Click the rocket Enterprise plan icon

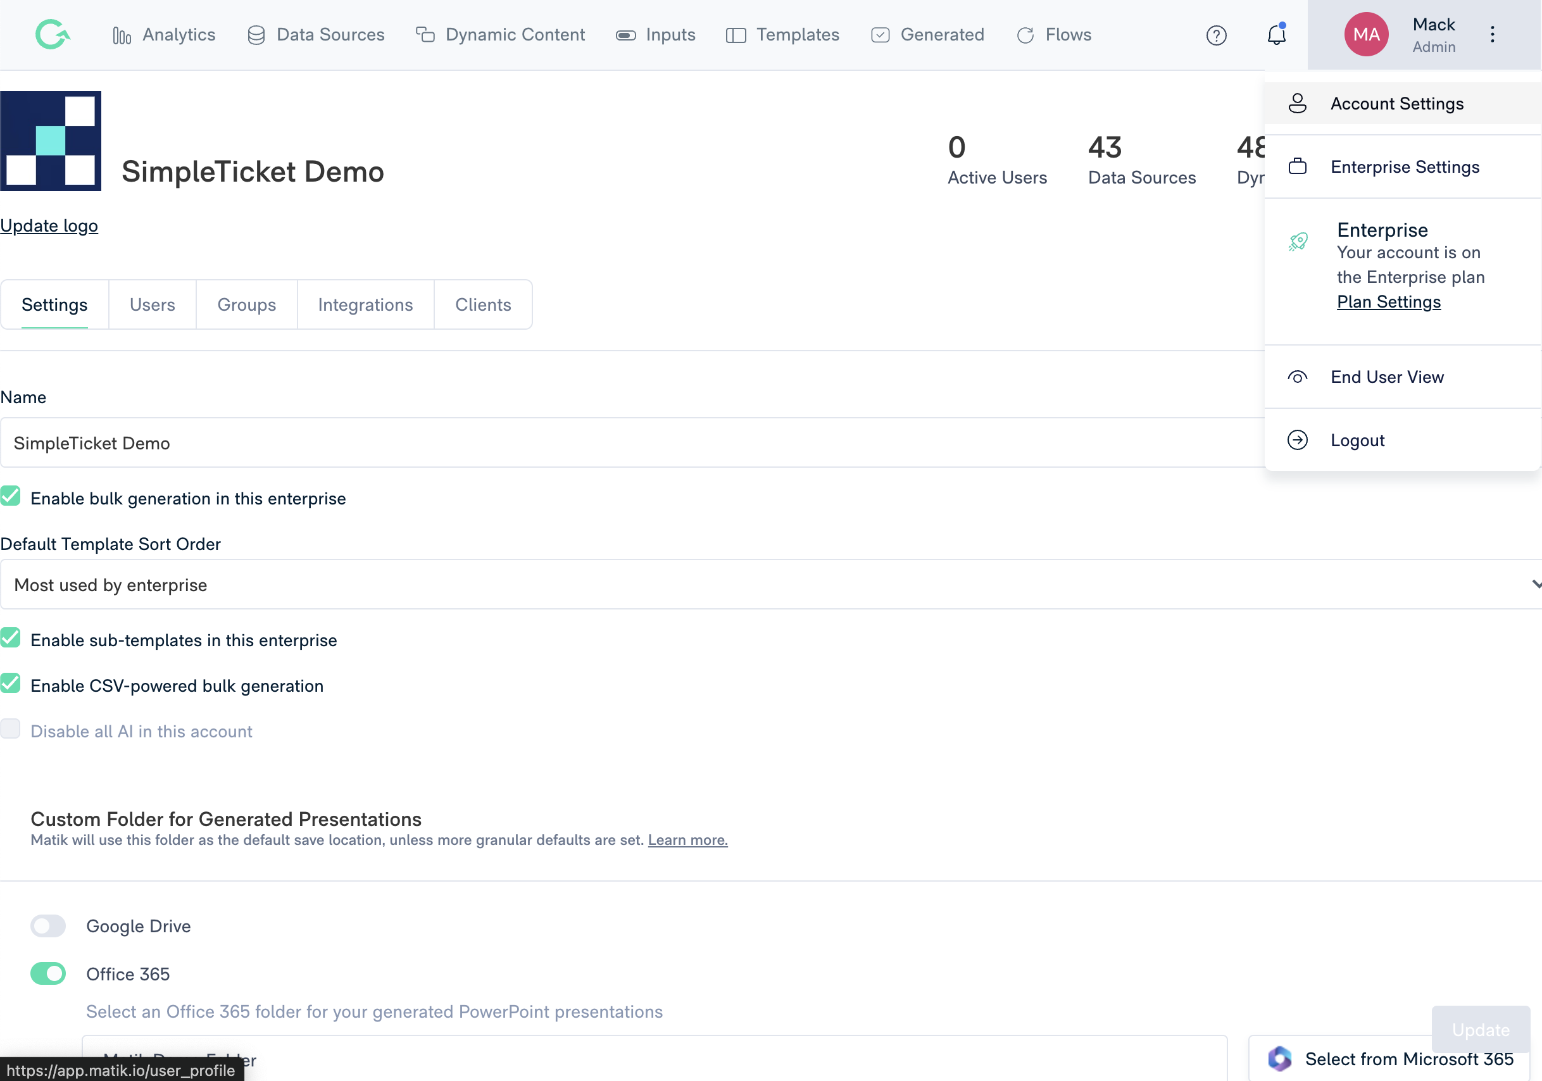1298,242
